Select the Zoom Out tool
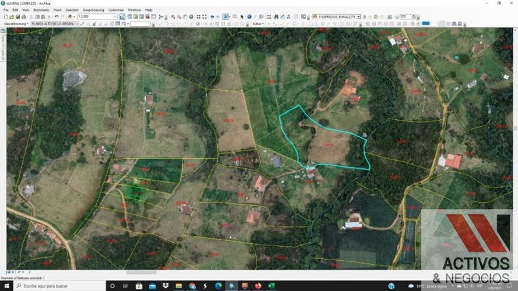The image size is (518, 291). click(x=179, y=16)
